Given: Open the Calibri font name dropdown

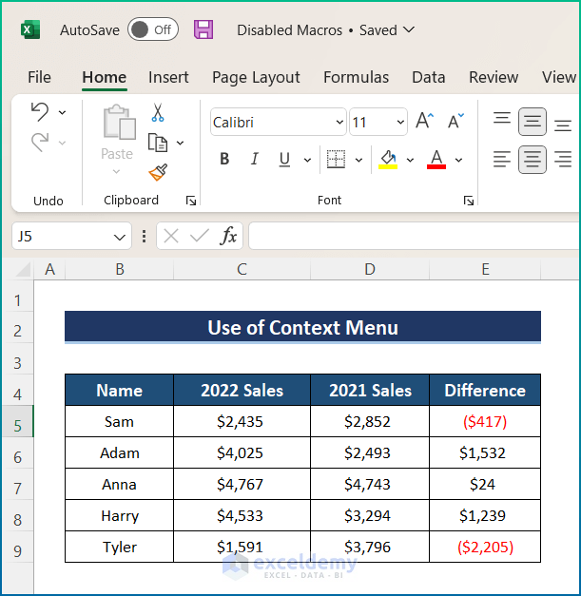Looking at the screenshot, I should pyautogui.click(x=340, y=123).
